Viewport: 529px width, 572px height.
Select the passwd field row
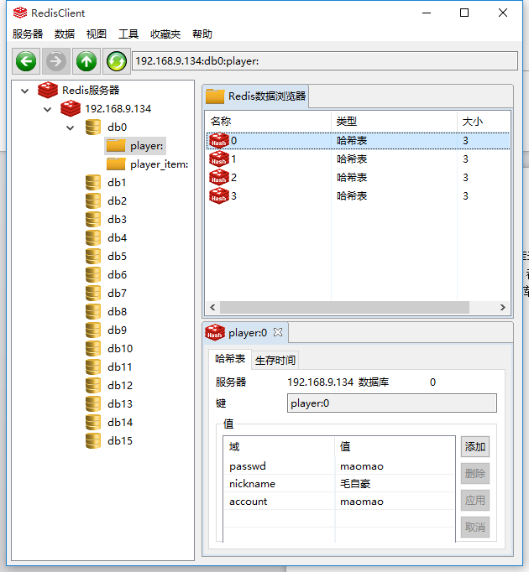339,466
